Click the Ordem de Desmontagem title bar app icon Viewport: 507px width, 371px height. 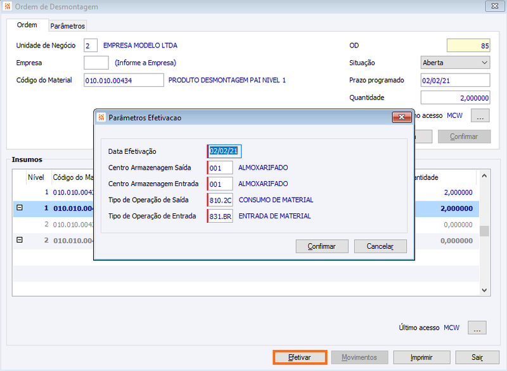7,6
